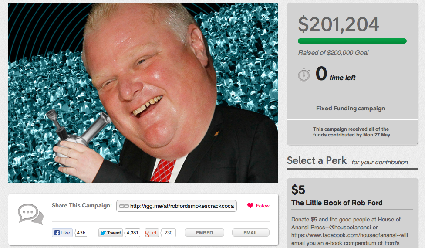Click the Twitter bird icon
Image resolution: width=425 pixels, height=248 pixels.
point(103,233)
